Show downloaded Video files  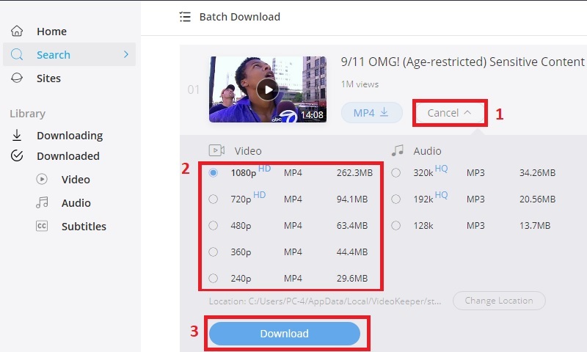(76, 180)
